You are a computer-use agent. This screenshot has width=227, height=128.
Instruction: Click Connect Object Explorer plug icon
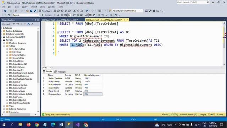click(14, 24)
